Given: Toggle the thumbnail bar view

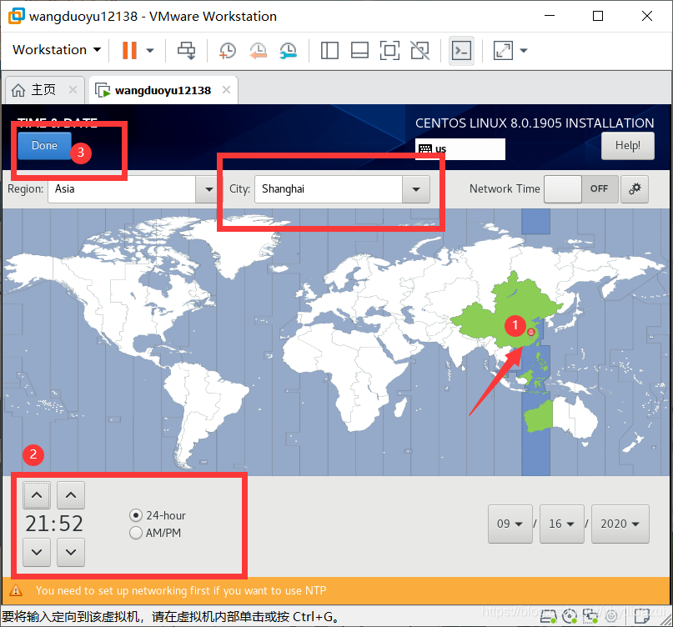Looking at the screenshot, I should (x=359, y=50).
